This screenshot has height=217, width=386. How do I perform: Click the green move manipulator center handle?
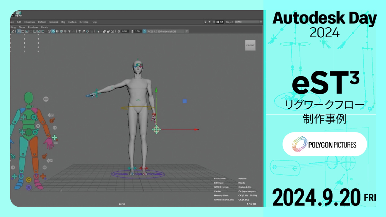point(156,130)
